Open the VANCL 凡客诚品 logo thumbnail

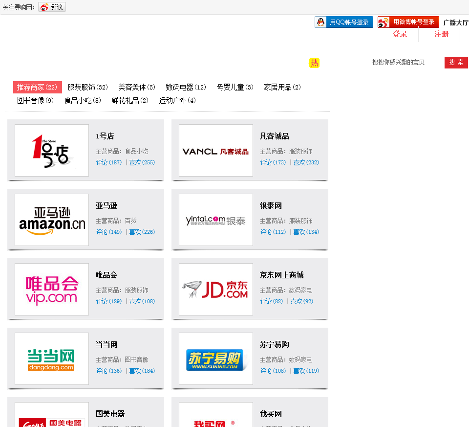216,150
